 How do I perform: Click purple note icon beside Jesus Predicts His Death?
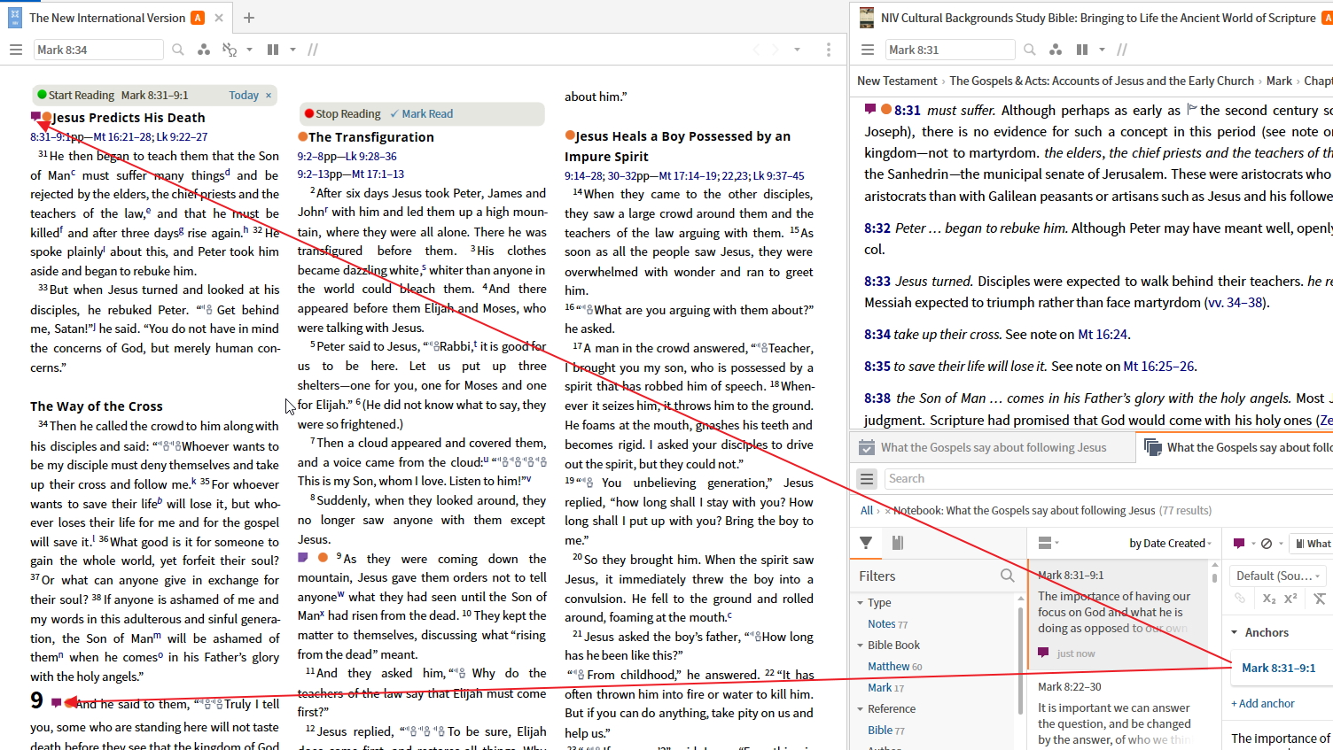coord(35,116)
